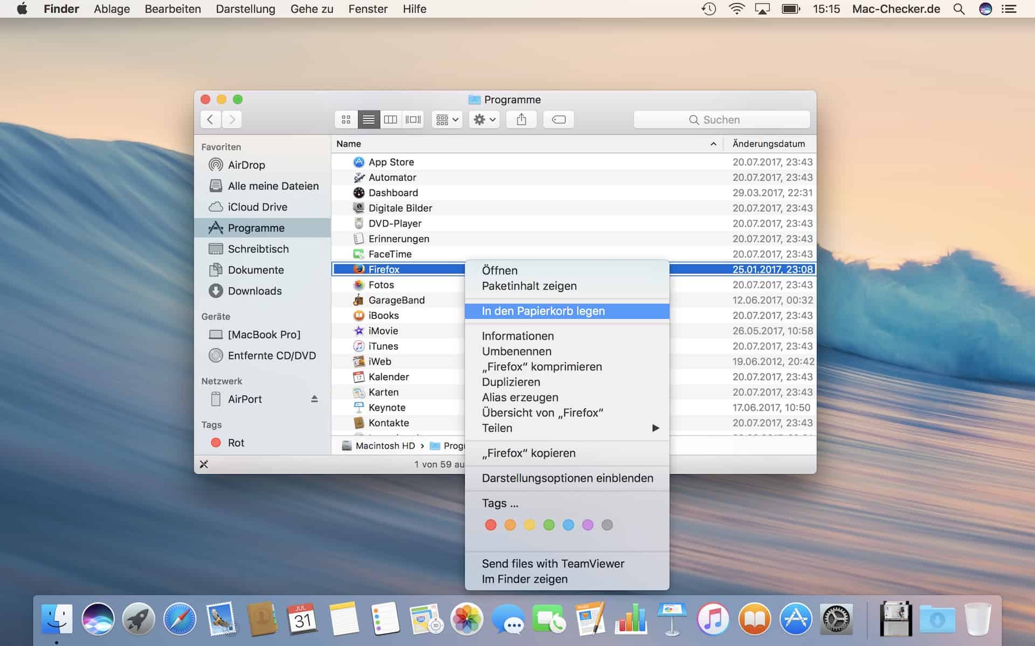
Task: Apply the gray tag color
Action: pos(607,525)
